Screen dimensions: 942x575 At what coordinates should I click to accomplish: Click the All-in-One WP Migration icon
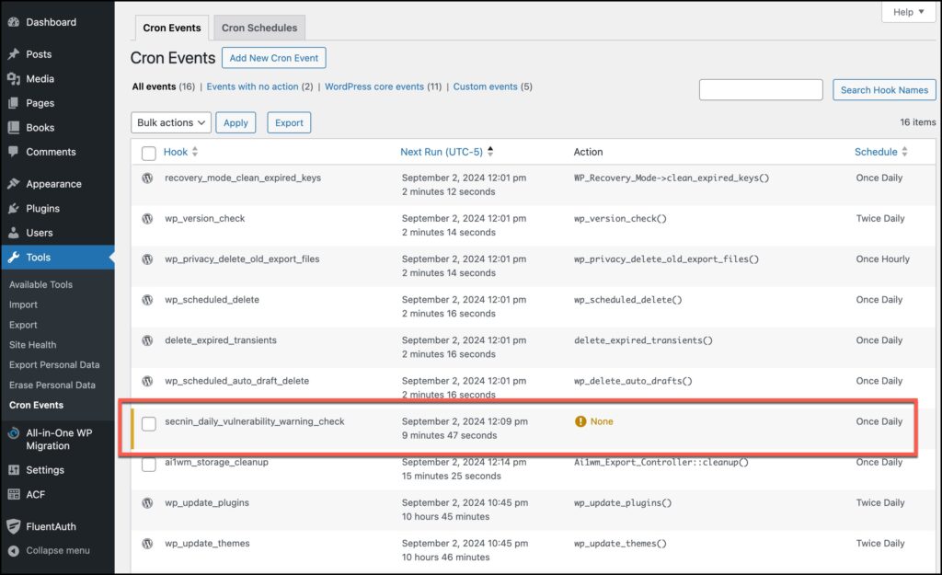point(14,433)
